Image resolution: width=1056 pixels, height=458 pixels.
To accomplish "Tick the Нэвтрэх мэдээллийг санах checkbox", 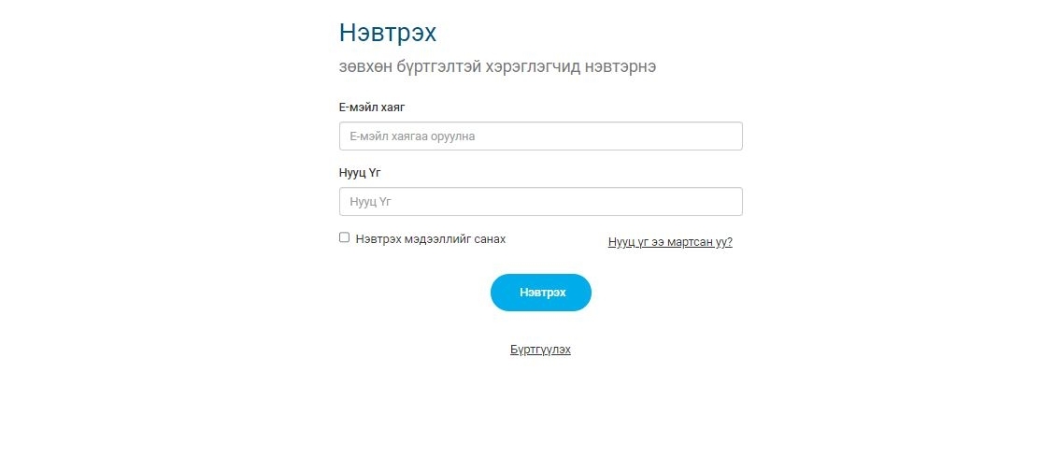I will [x=344, y=237].
